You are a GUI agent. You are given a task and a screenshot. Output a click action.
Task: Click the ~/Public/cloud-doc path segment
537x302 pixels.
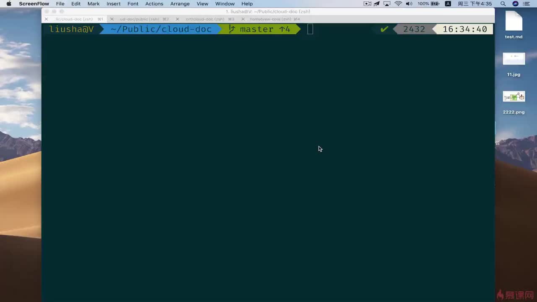(x=161, y=29)
